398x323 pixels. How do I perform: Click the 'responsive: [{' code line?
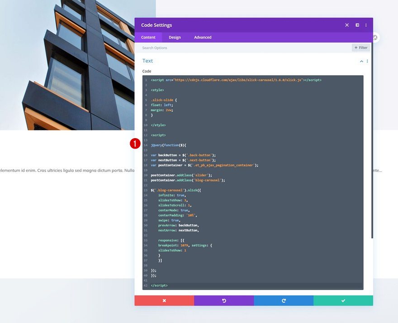[x=171, y=241]
